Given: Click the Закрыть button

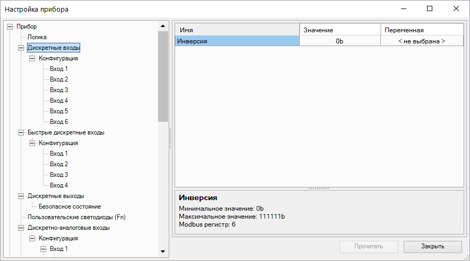Looking at the screenshot, I should [x=432, y=246].
